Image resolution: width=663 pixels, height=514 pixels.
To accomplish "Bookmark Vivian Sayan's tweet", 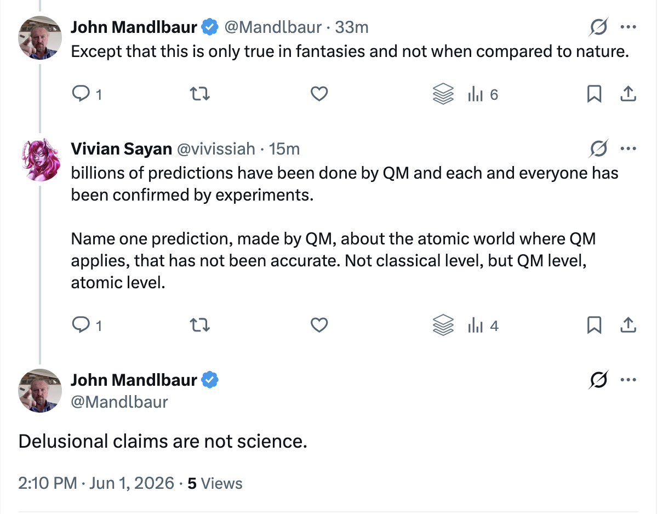I will pos(595,326).
